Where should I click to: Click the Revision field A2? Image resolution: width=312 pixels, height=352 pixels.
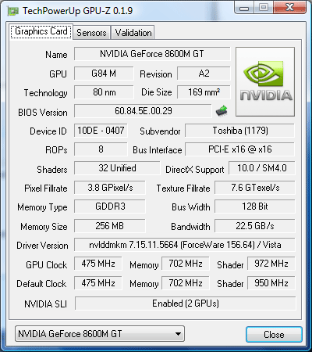tap(204, 74)
